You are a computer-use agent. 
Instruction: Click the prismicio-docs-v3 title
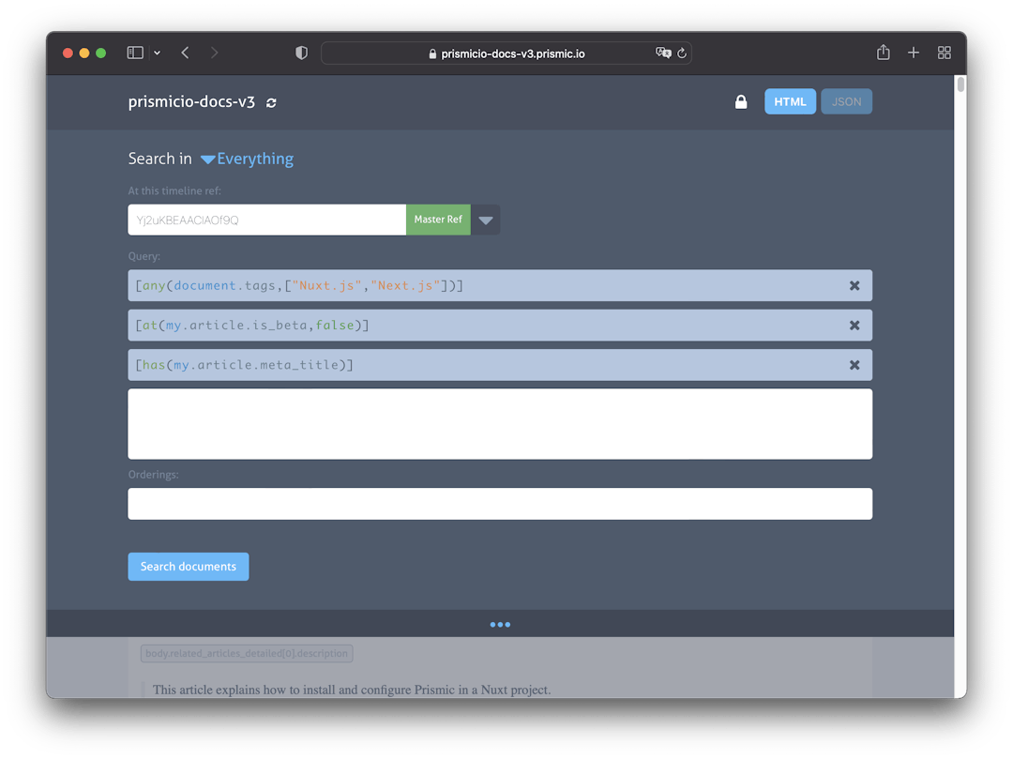[192, 101]
